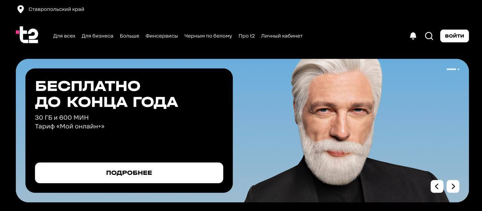Go home via the t2 logo
The width and height of the screenshot is (482, 211).
click(27, 35)
